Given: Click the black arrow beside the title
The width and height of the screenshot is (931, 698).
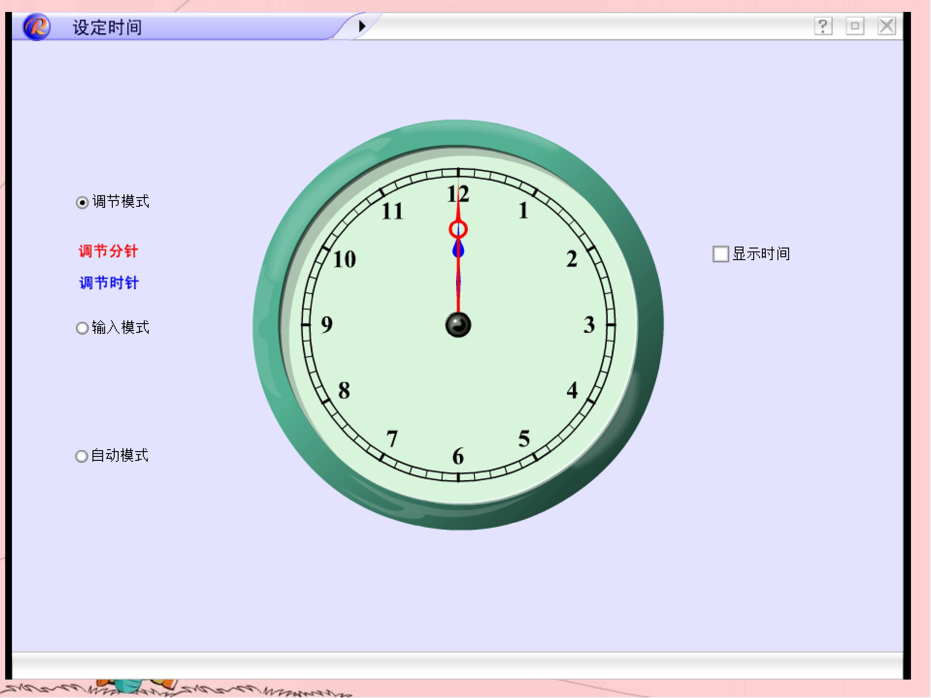Looking at the screenshot, I should 362,26.
